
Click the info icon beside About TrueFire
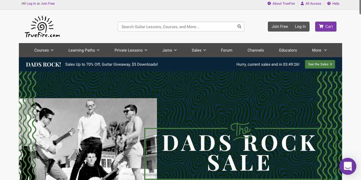269,4
